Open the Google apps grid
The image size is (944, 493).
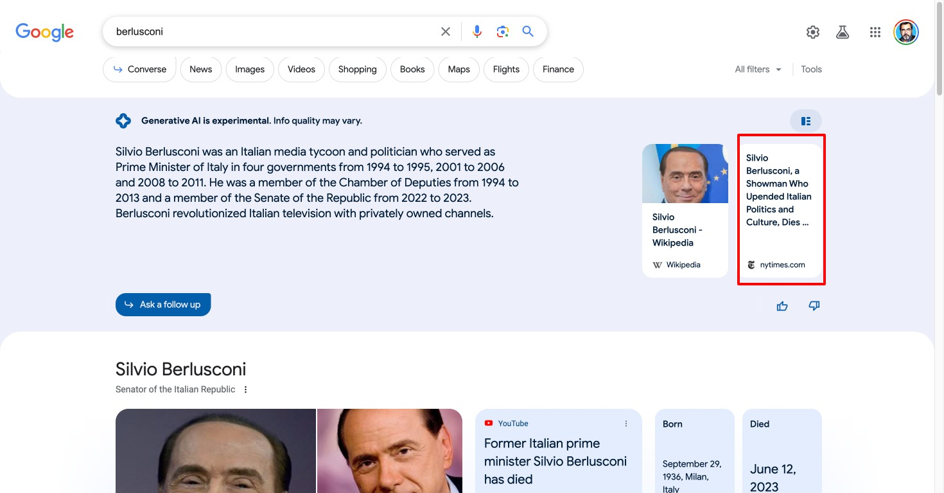coord(875,32)
